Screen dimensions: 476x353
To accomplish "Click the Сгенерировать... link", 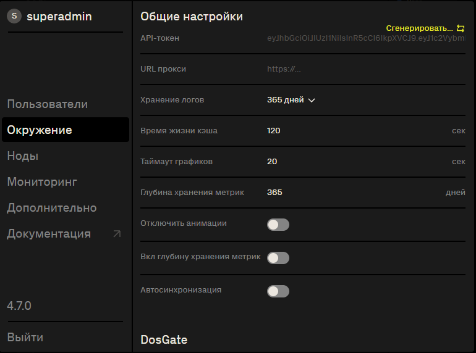I will [x=419, y=28].
